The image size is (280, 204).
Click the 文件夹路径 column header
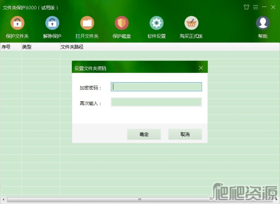coord(170,47)
